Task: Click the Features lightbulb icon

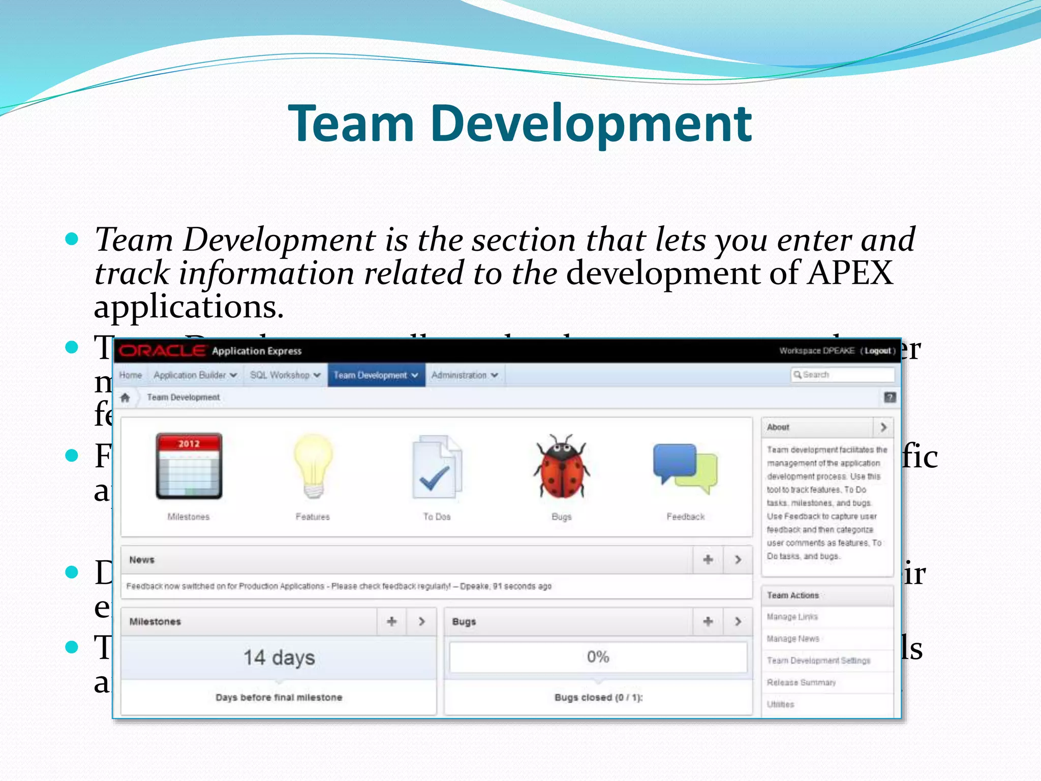Action: (313, 466)
